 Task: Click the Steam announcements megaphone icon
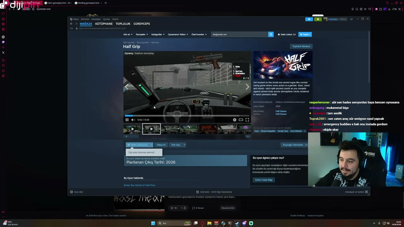pyautogui.click(x=309, y=19)
